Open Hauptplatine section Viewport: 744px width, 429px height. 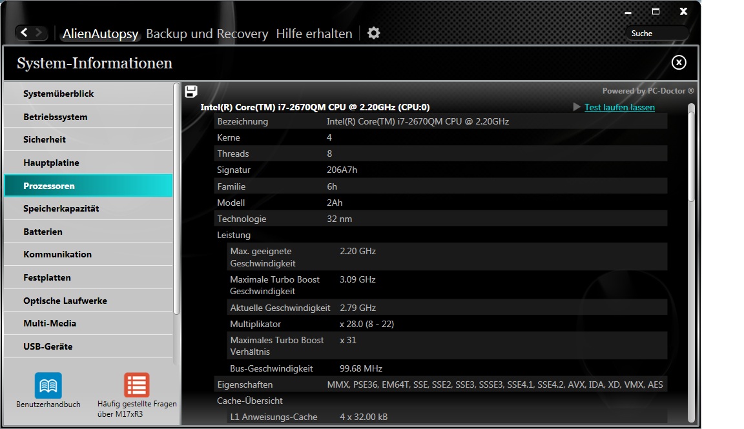tap(88, 163)
